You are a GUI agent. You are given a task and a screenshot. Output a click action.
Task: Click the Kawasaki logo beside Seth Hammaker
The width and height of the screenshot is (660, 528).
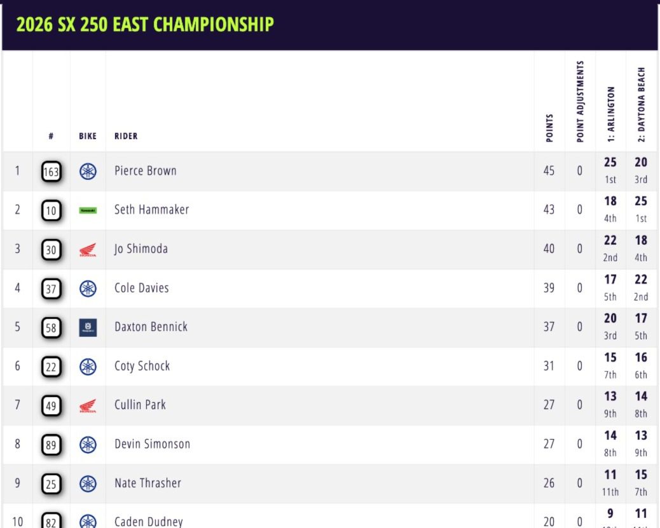(x=88, y=210)
